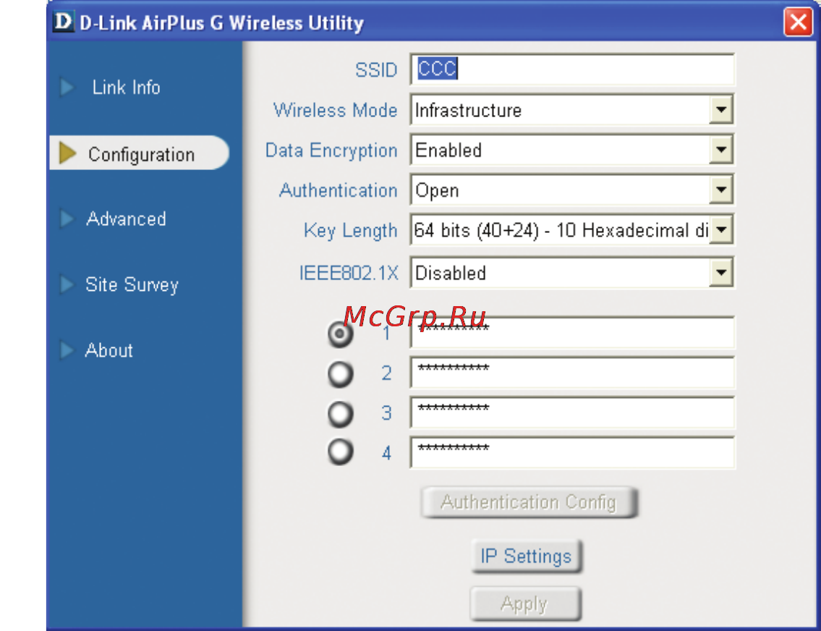The width and height of the screenshot is (821, 631).
Task: Click the Key Length label
Action: [350, 230]
